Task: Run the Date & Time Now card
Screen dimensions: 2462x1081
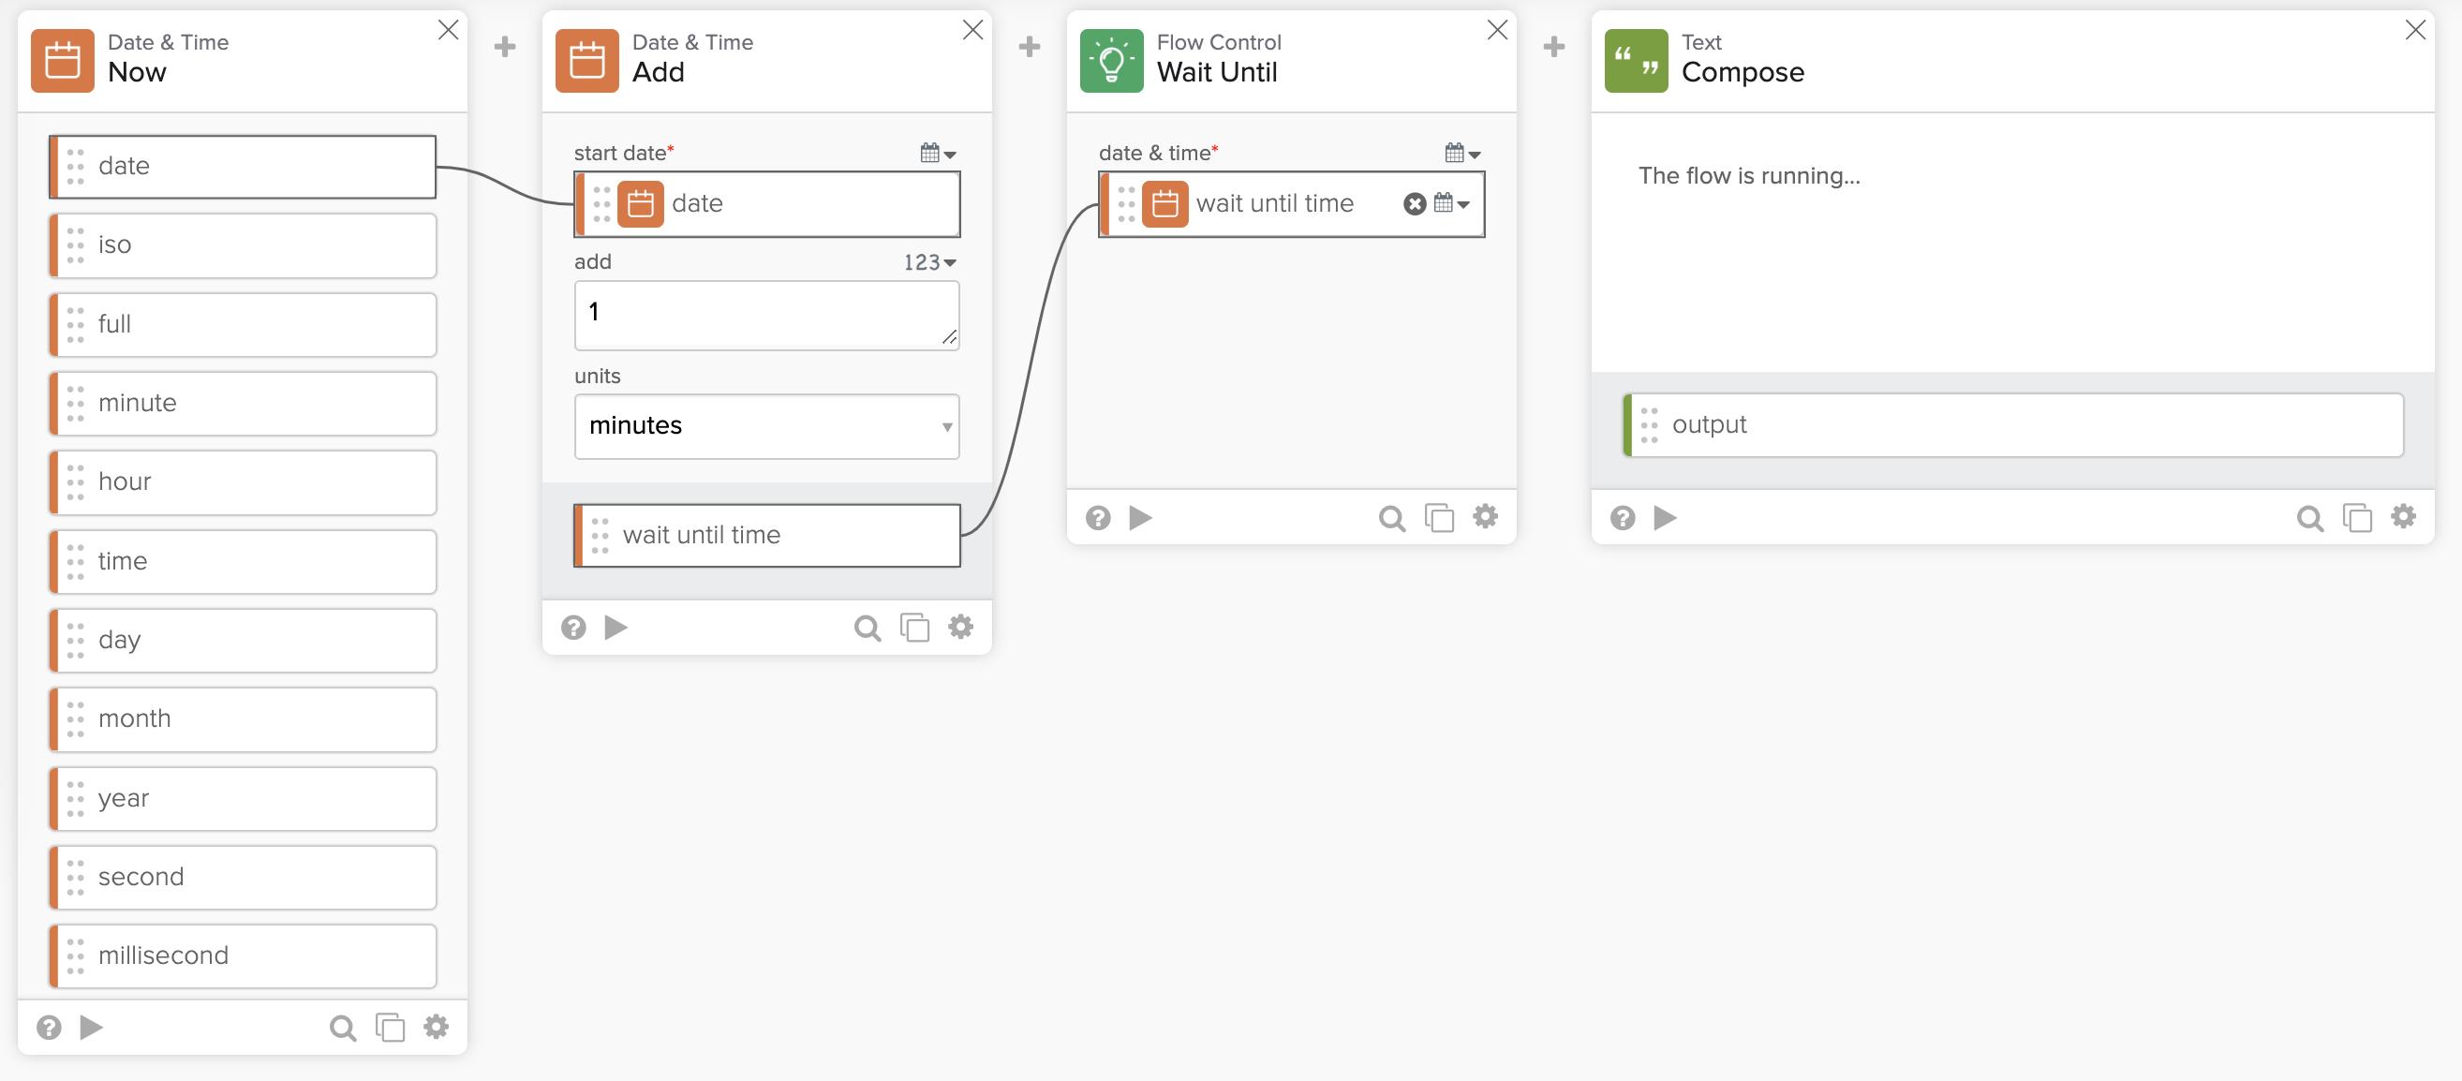Action: tap(92, 1027)
